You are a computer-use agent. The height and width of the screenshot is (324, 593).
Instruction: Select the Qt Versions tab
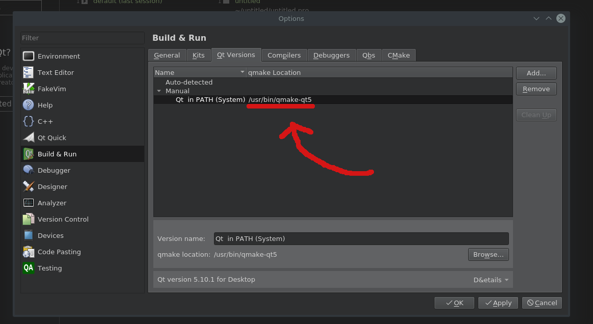click(236, 55)
